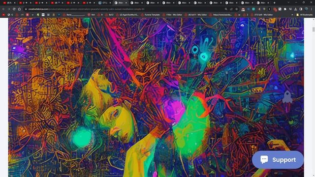Click the teal square extension icon
Screen dimensions: 315x177
click(x=253, y=9)
